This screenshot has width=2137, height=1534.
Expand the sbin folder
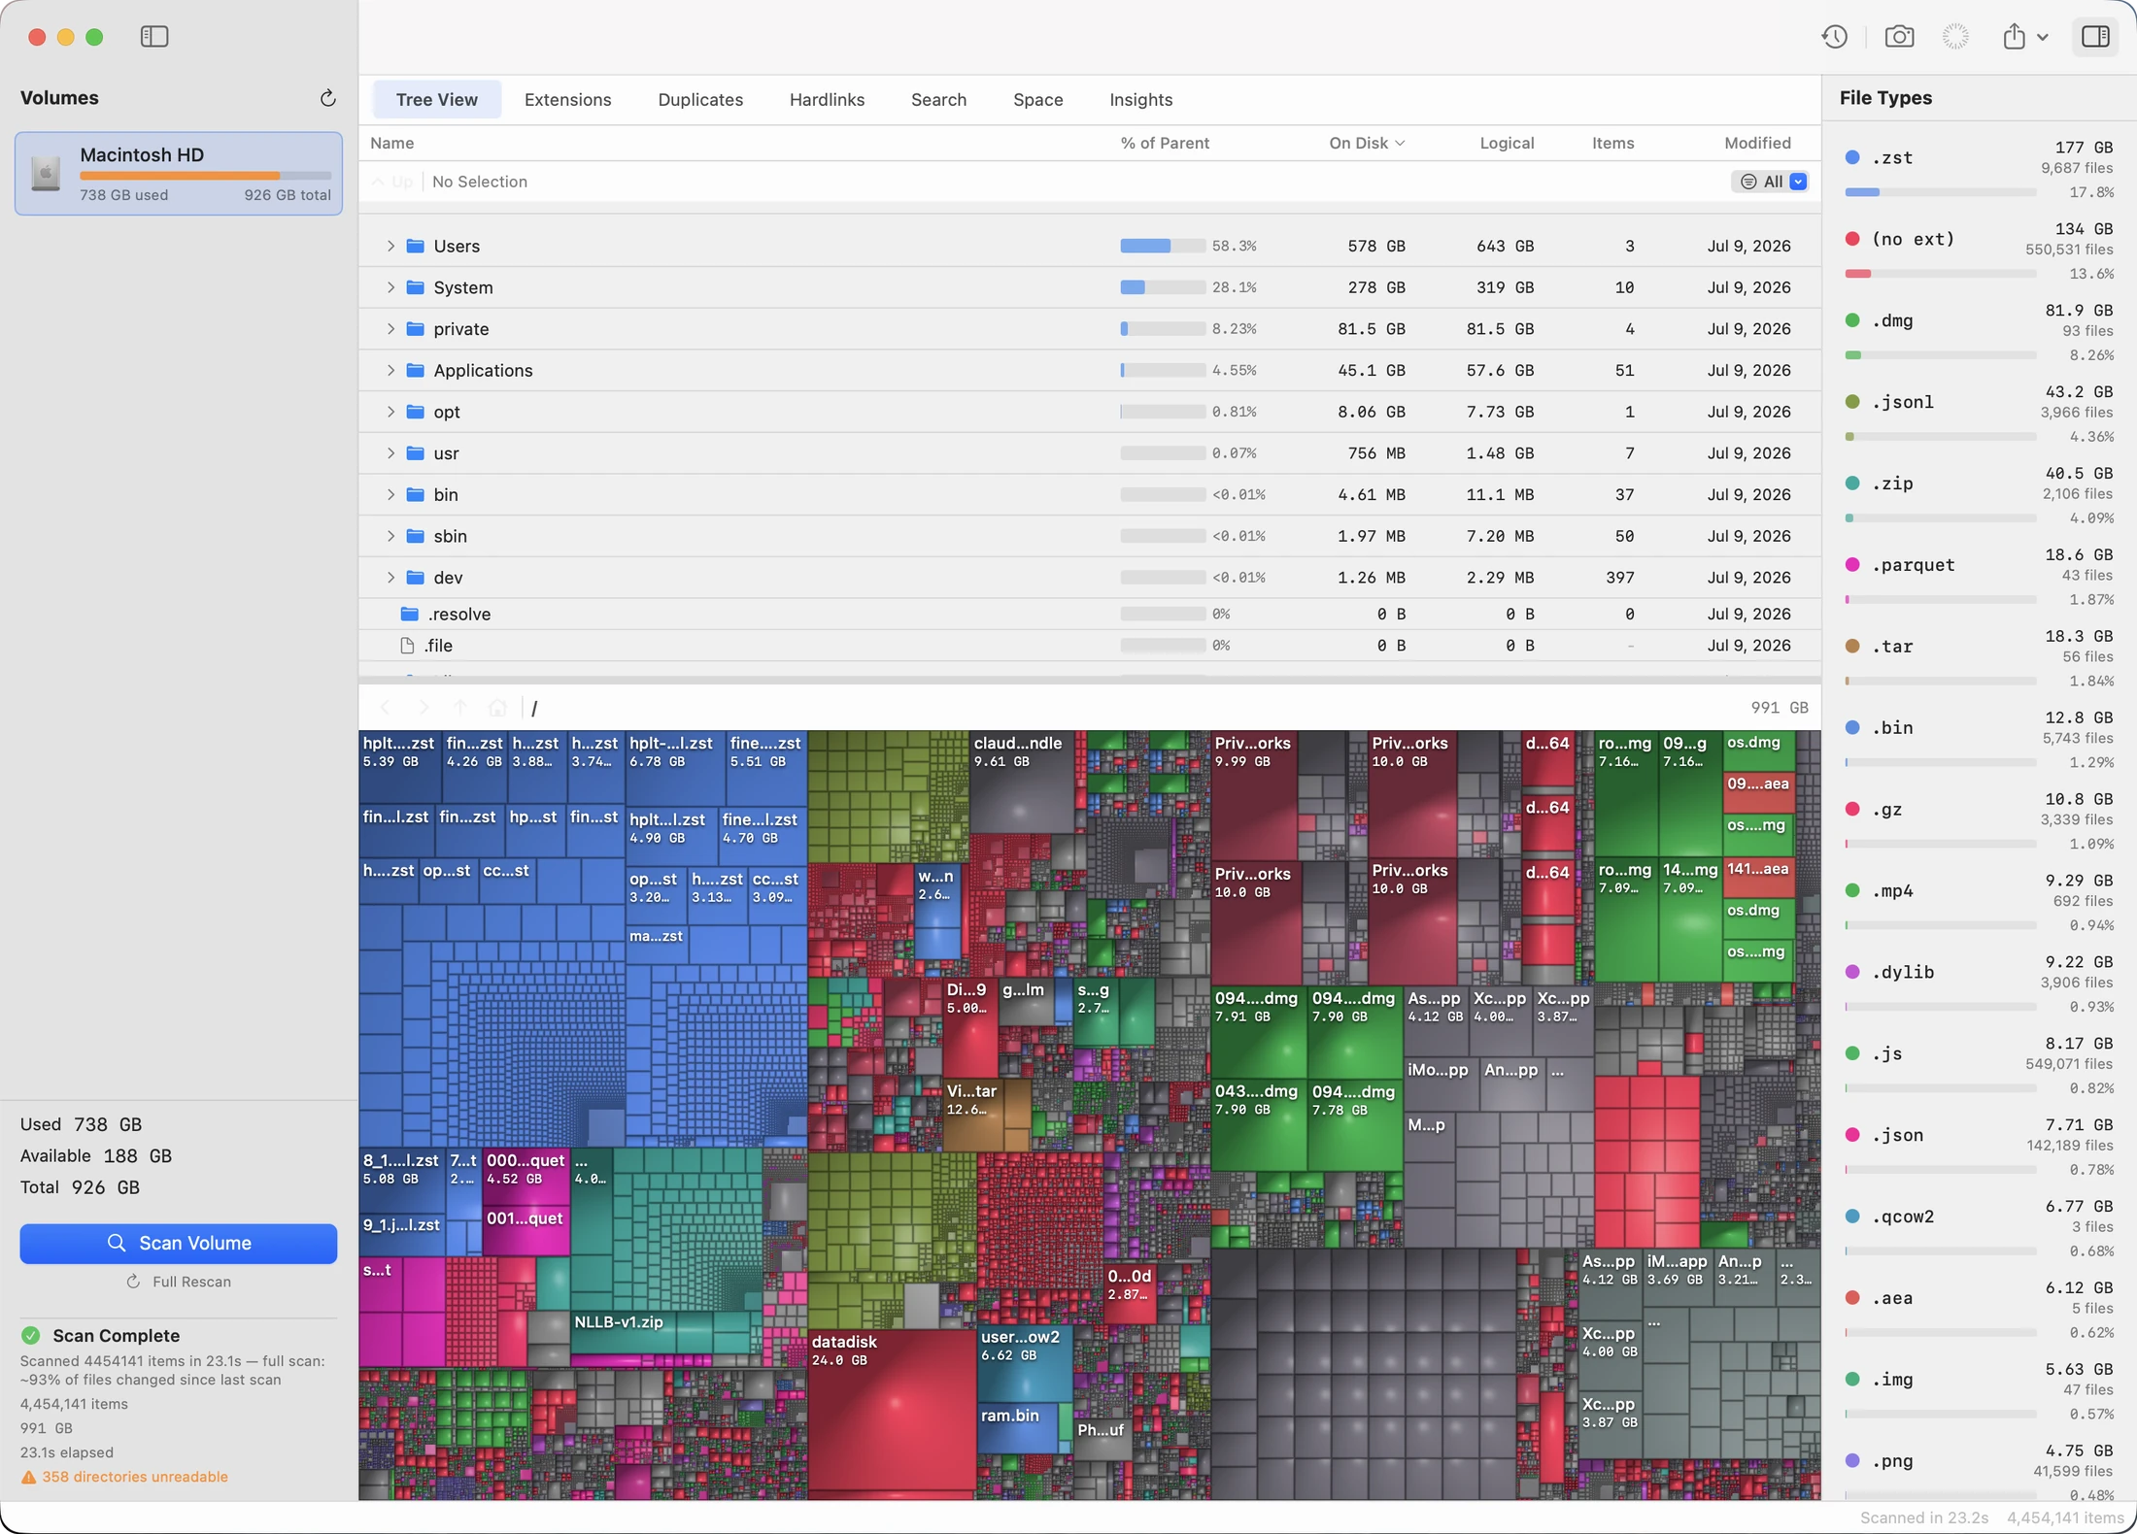[390, 536]
